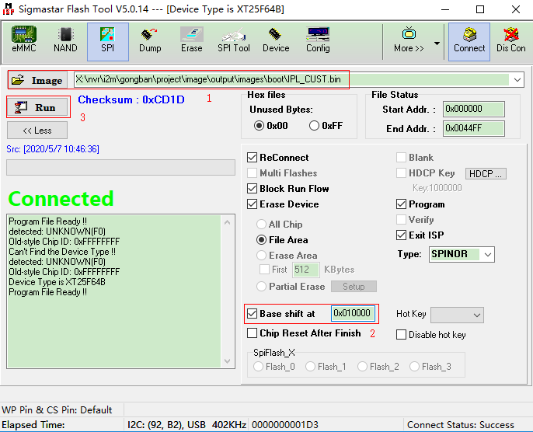This screenshot has width=533, height=432.
Task: Select the NAND flash mode icon
Action: (x=65, y=40)
